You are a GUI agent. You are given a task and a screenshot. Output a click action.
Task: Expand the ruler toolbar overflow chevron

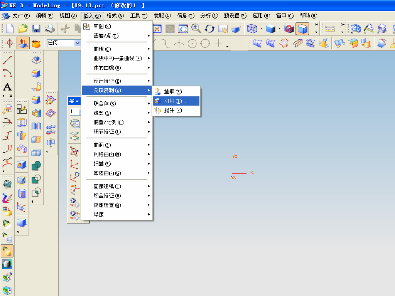click(343, 25)
